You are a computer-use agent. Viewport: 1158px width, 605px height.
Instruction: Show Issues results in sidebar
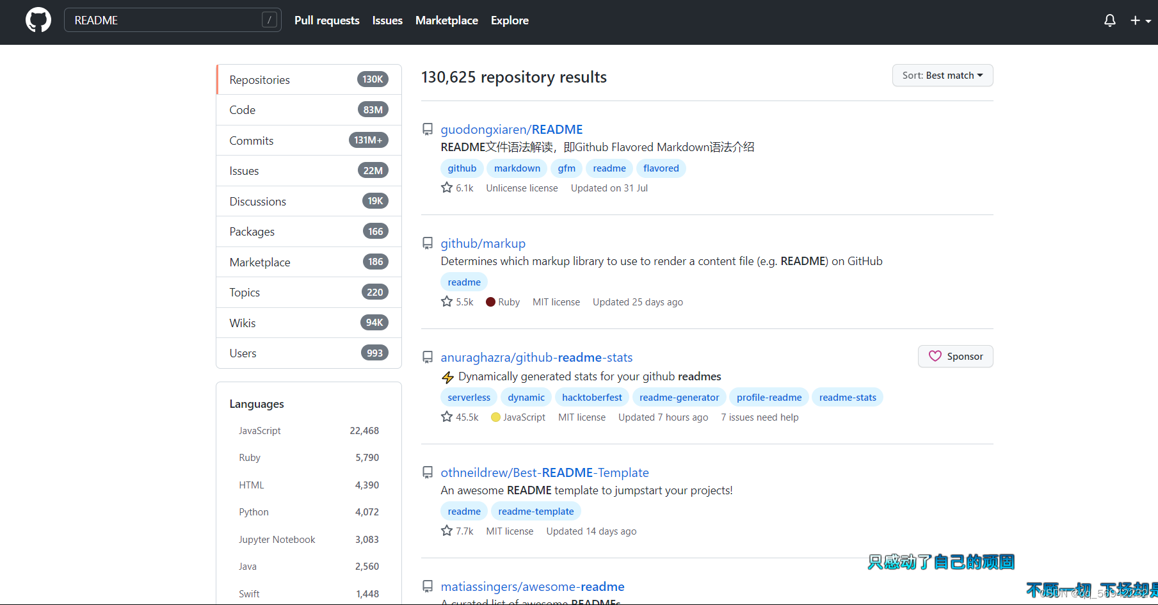[309, 171]
